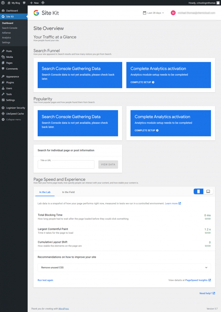Click the Google Site Kit logo icon
The height and width of the screenshot is (312, 221).
coord(36,13)
